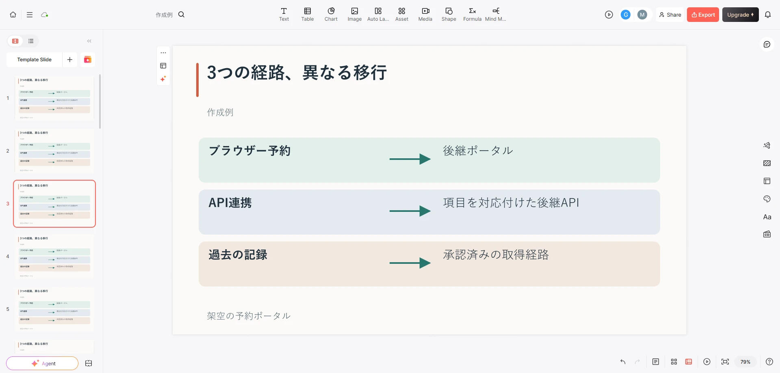Screen dimensions: 780x373
Task: Go to the home page icon
Action: [13, 15]
